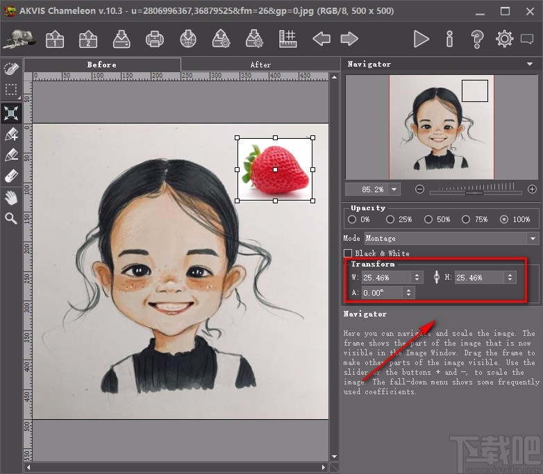The image size is (543, 474).
Task: Open the print dialog via printer icon
Action: 155,39
